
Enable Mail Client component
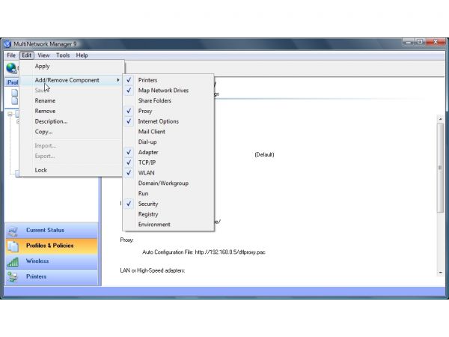[168, 132]
